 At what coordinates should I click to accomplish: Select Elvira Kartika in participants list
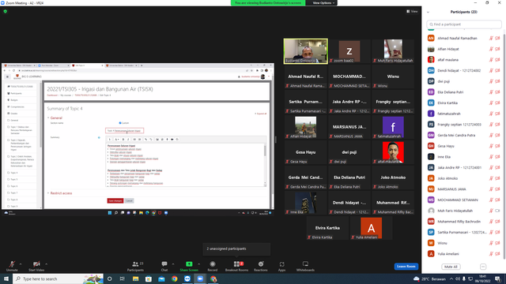(x=464, y=103)
